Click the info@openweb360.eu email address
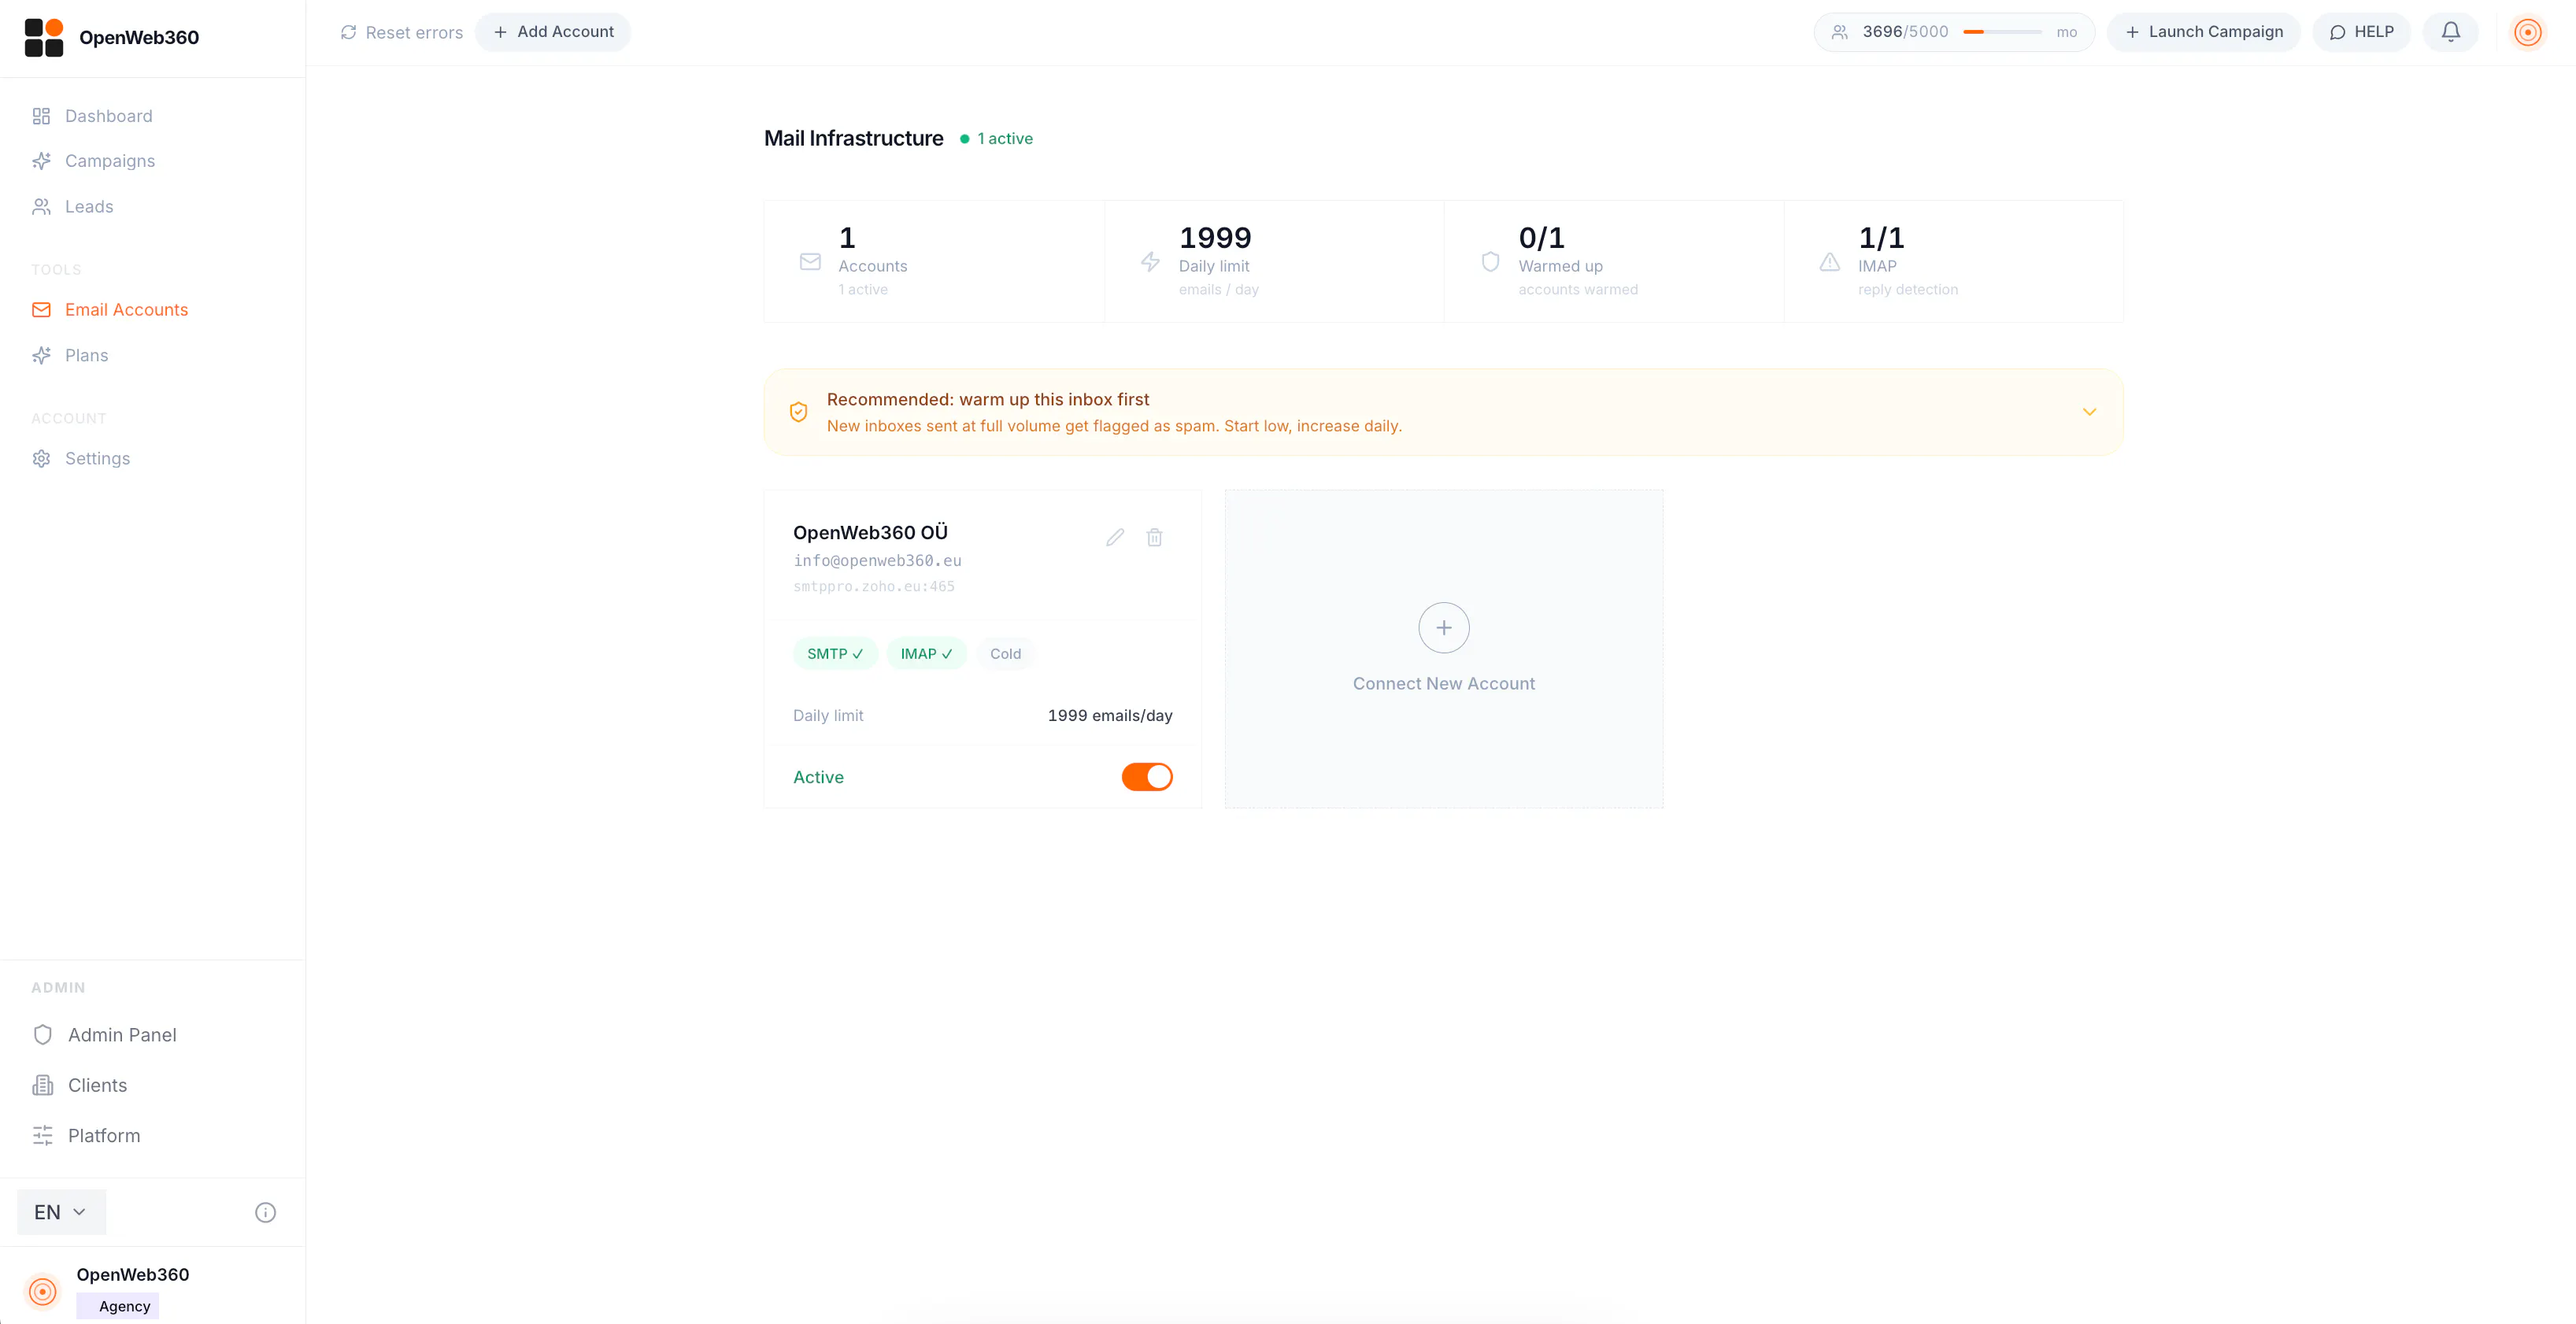This screenshot has width=2576, height=1324. 877,561
